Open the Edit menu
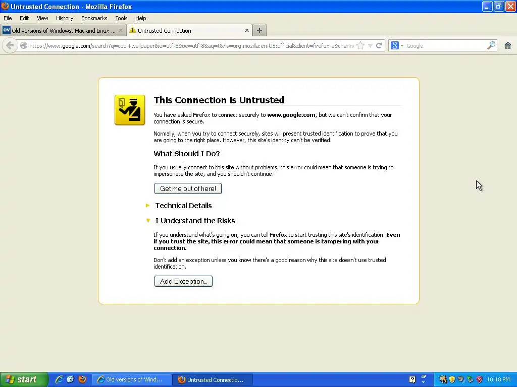The height and width of the screenshot is (387, 517). point(24,18)
